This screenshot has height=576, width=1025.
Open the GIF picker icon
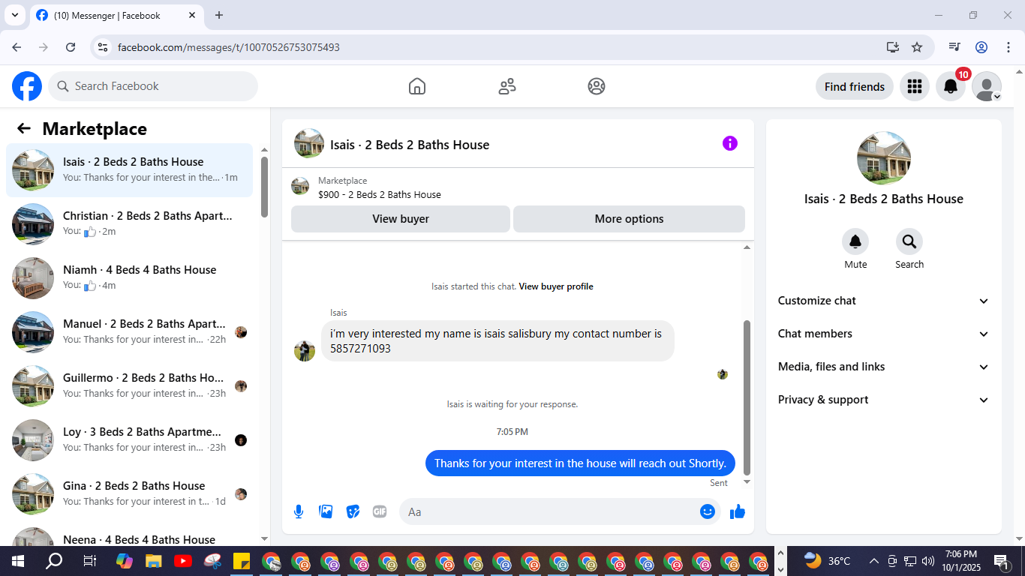click(380, 511)
